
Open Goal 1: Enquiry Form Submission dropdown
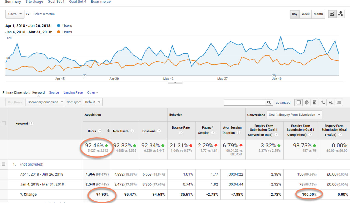294,115
